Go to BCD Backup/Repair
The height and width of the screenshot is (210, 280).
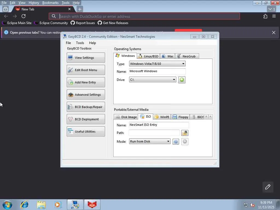click(x=86, y=107)
